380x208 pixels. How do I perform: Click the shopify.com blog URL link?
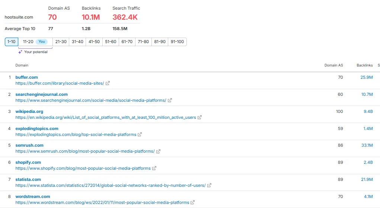click(83, 168)
